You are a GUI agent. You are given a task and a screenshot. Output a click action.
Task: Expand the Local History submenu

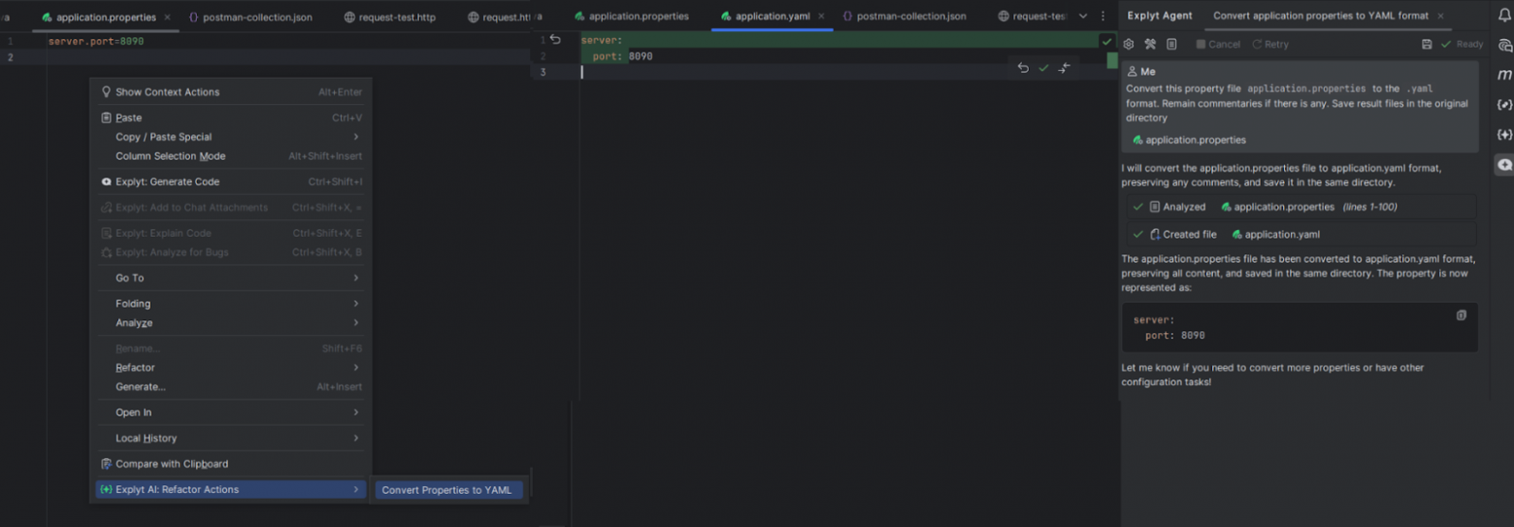click(232, 439)
